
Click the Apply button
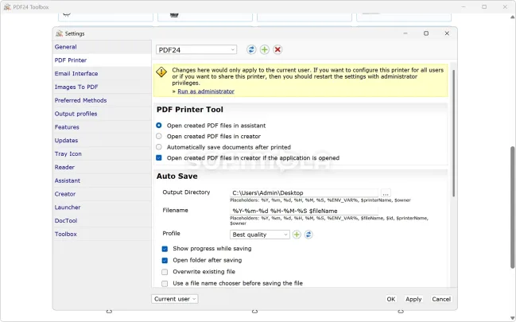[x=413, y=299]
